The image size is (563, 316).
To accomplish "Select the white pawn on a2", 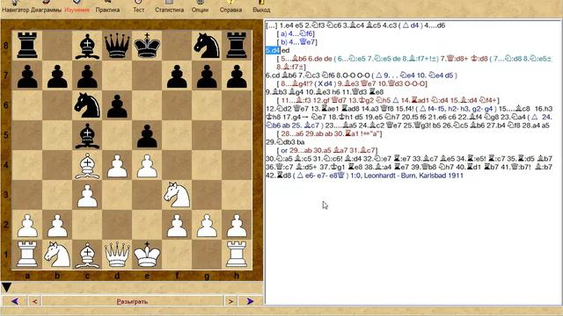I will pos(27,225).
